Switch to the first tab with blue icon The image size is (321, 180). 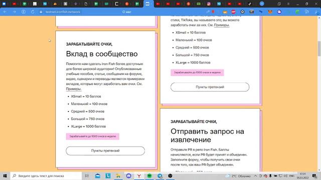[4, 3]
